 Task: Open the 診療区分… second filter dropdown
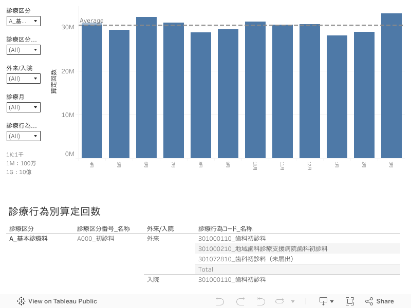click(24, 50)
